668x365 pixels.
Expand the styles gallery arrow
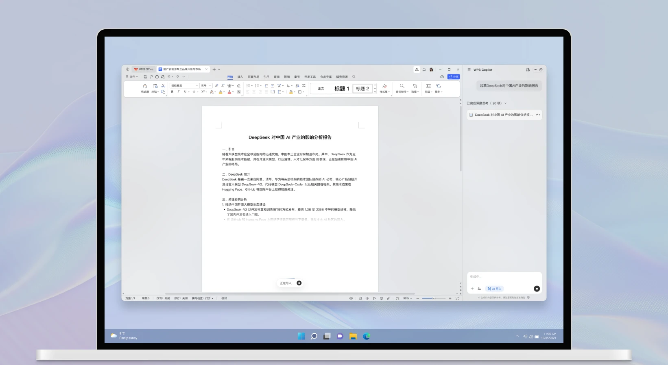point(375,92)
